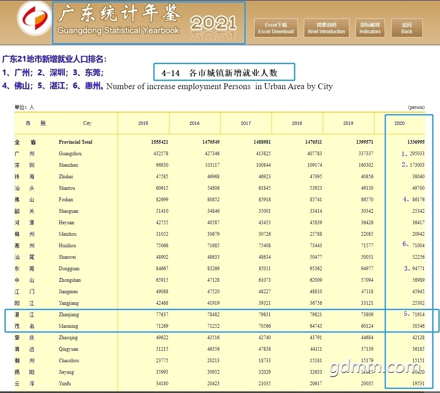
Task: Select the 2016 column header
Action: (194, 123)
